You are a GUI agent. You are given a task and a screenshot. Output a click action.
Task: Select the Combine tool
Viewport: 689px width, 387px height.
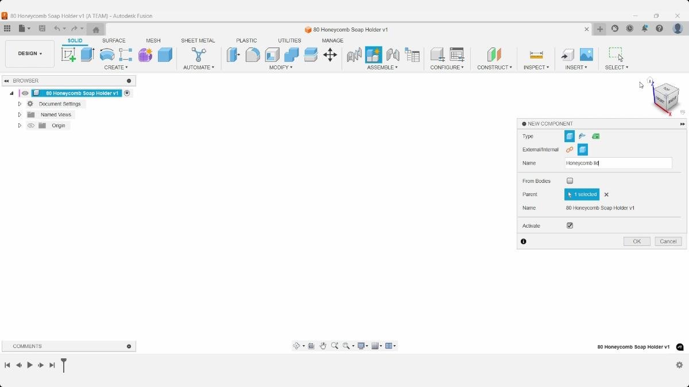click(x=292, y=54)
